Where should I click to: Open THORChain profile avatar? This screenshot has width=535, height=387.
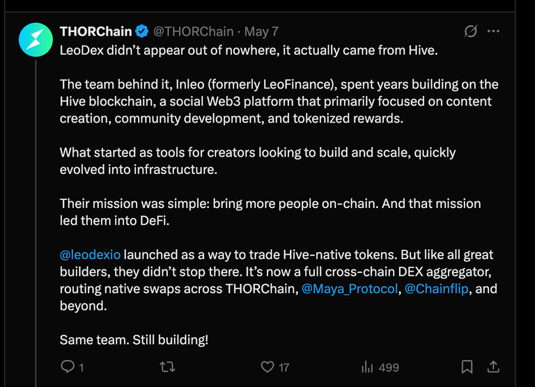point(36,40)
